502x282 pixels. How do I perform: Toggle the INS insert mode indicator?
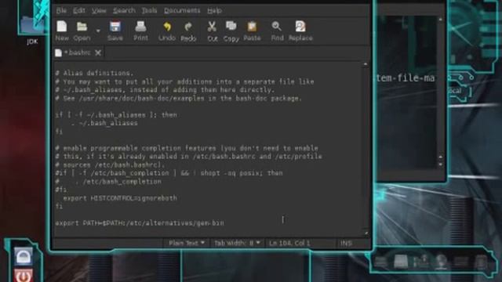coord(346,243)
